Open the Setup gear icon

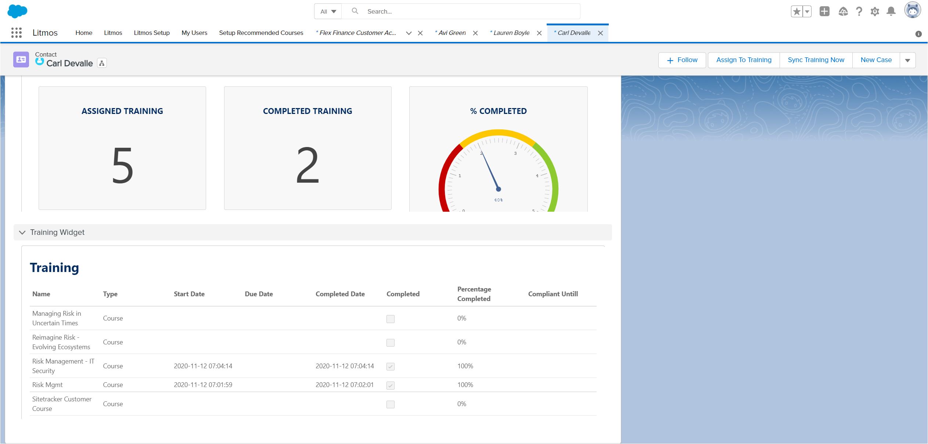tap(875, 12)
